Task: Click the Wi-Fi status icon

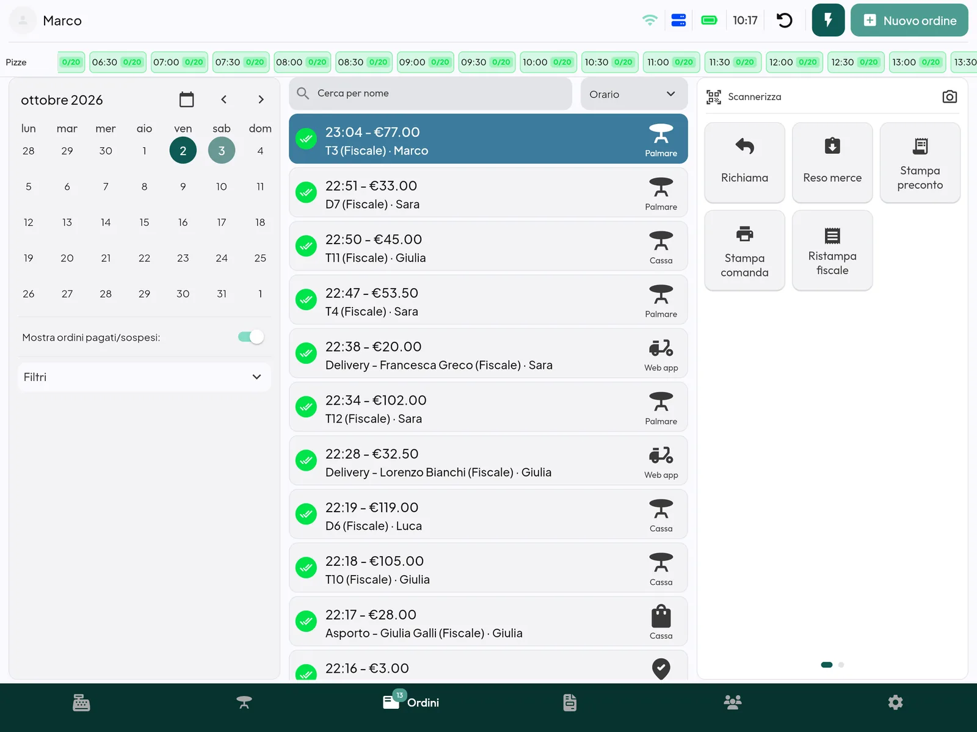Action: [650, 20]
